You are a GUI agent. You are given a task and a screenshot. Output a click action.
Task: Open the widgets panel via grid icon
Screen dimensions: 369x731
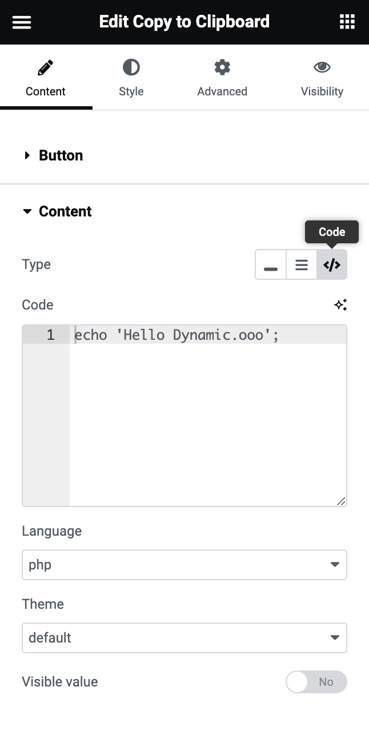click(x=347, y=22)
